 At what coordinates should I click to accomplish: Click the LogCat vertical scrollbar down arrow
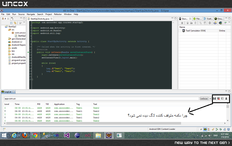tap(228, 121)
